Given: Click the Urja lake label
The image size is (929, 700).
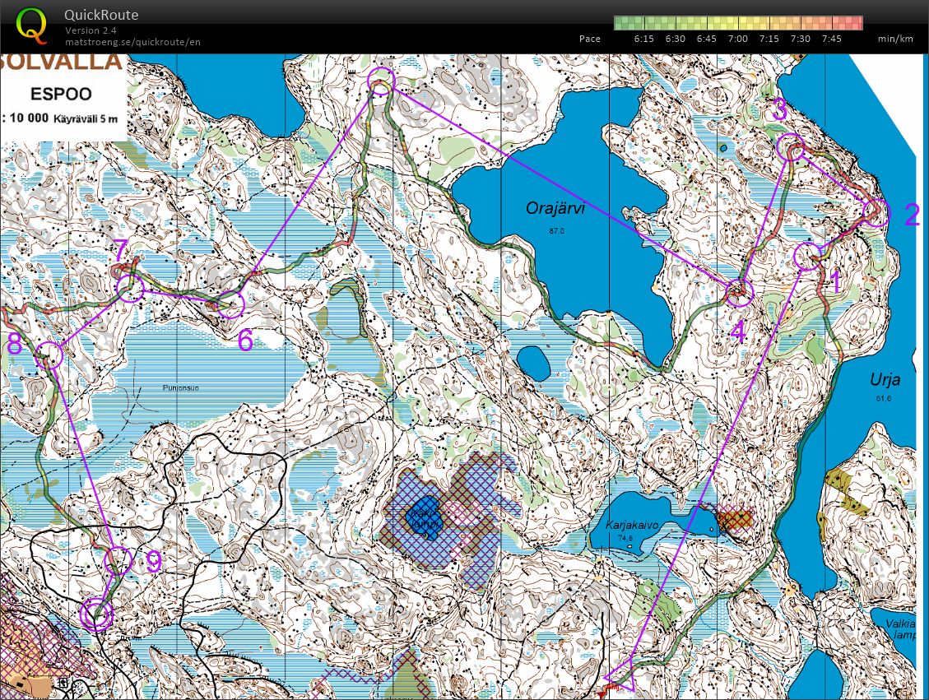Looking at the screenshot, I should (x=885, y=379).
